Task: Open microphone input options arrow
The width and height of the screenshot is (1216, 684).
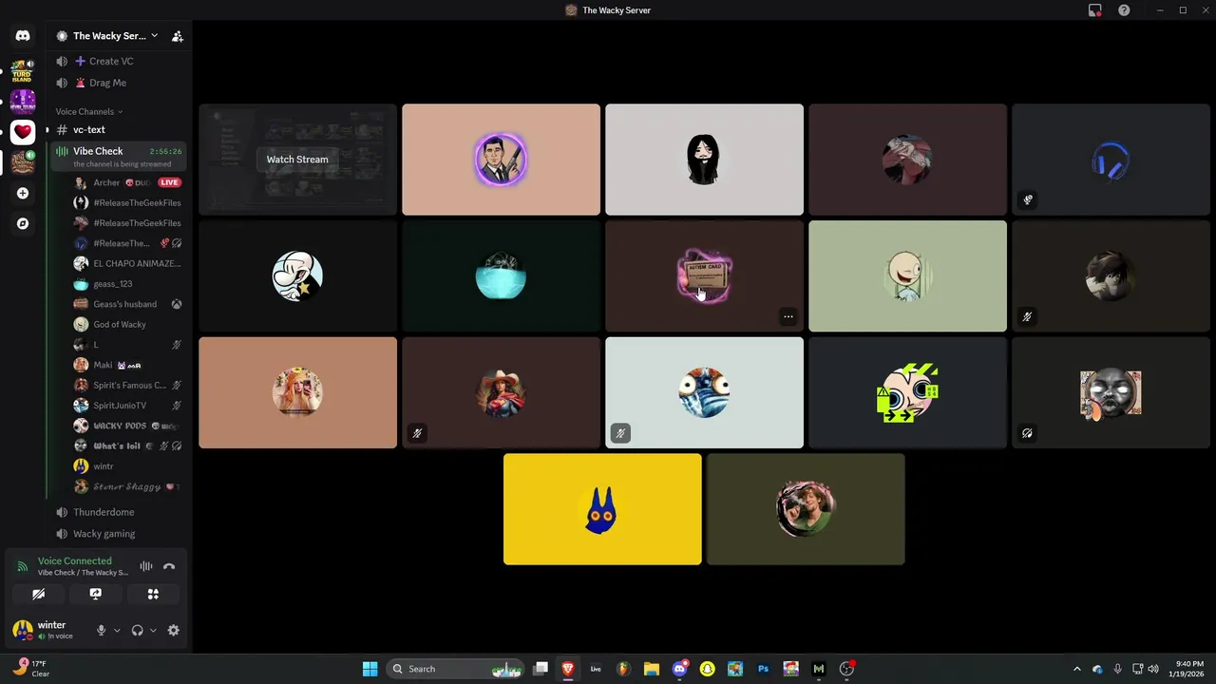Action: 117,630
